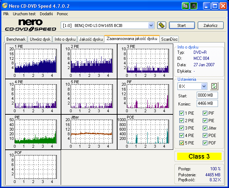Click the 27 Jan 2007 date value
229x188 pixels.
point(204,65)
